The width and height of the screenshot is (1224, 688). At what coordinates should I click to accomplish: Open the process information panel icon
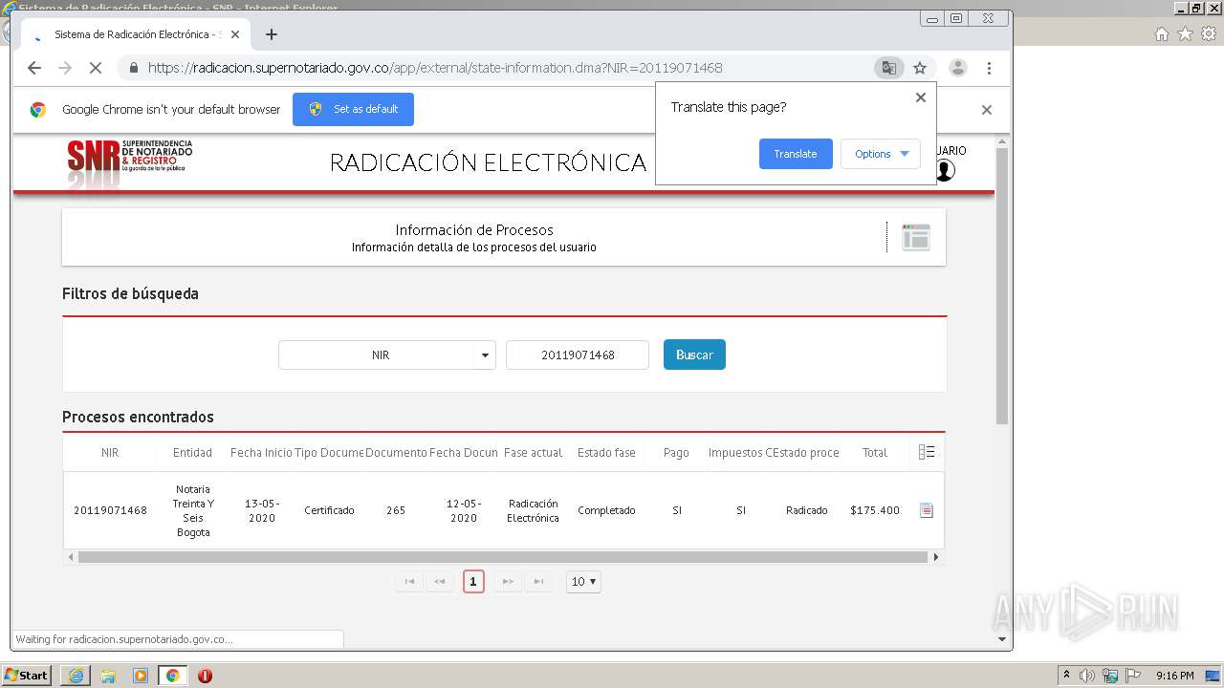coord(916,237)
